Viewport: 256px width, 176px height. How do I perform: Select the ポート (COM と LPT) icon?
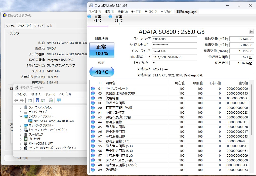click(x=25, y=144)
